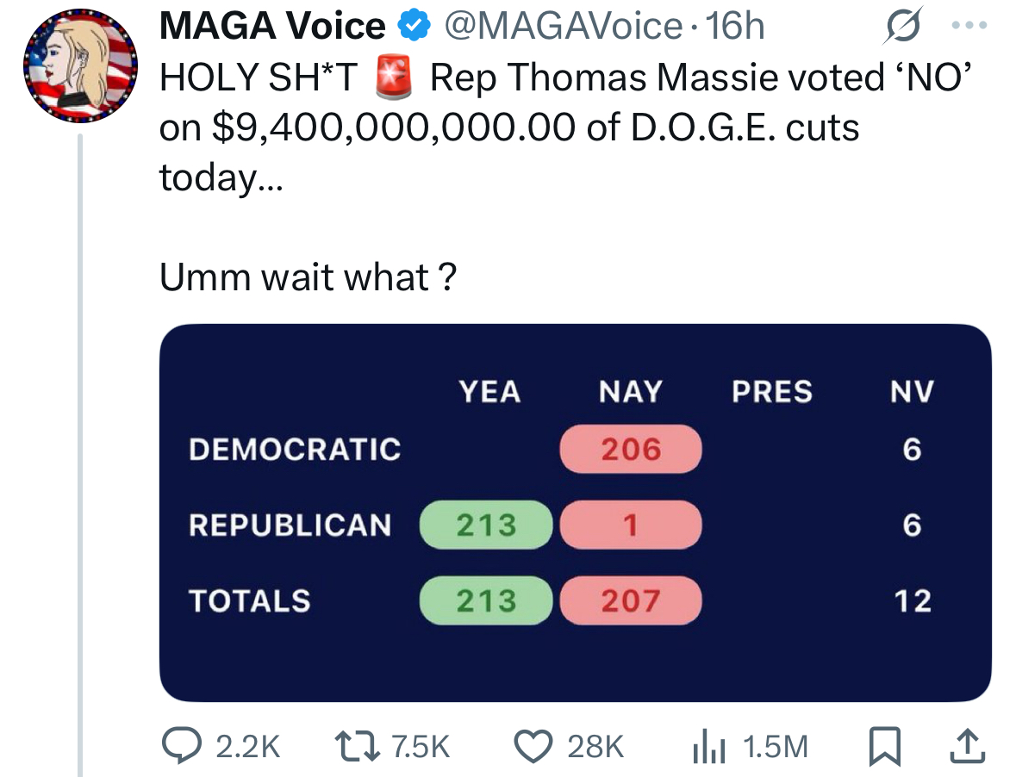The height and width of the screenshot is (777, 1016).
Task: Open MAGA Voice display name link
Action: point(272,27)
